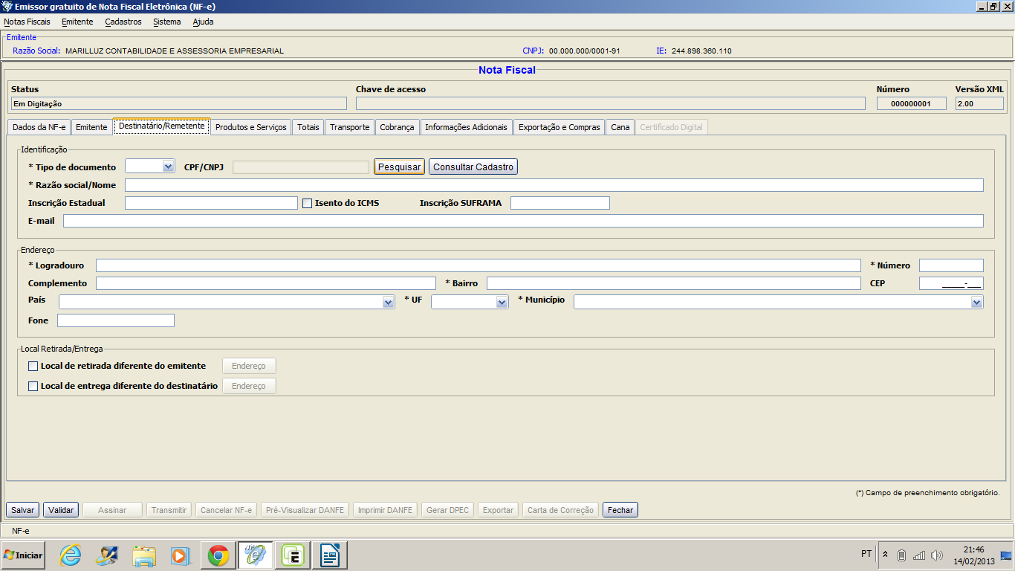Open Internet Explorer from the taskbar
1015x571 pixels.
(71, 555)
